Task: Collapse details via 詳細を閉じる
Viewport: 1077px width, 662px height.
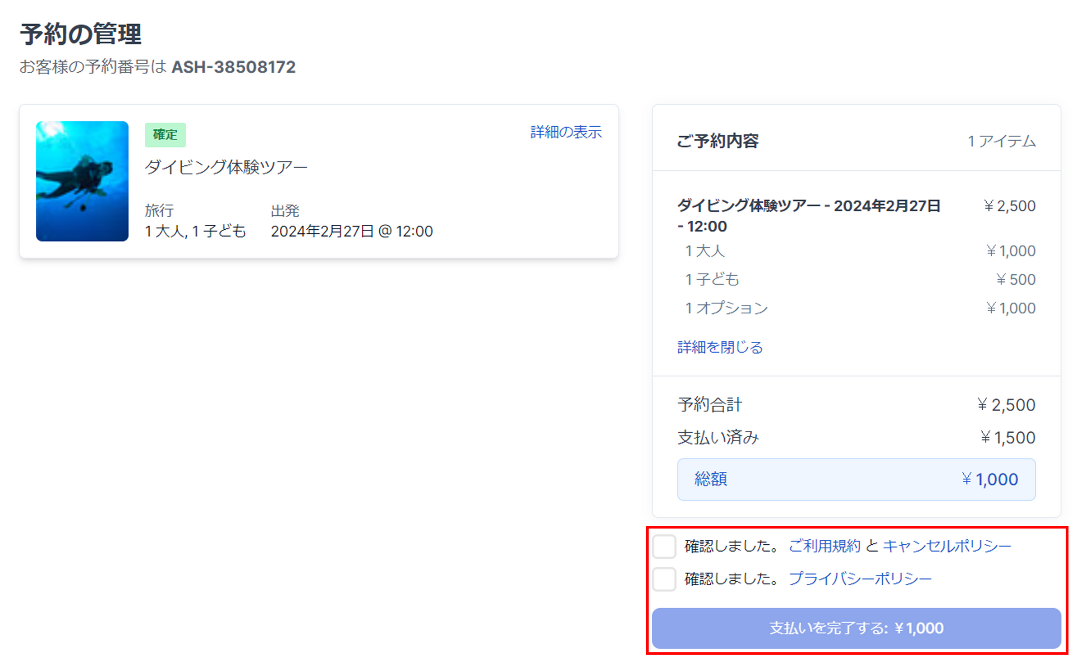Action: [x=720, y=347]
